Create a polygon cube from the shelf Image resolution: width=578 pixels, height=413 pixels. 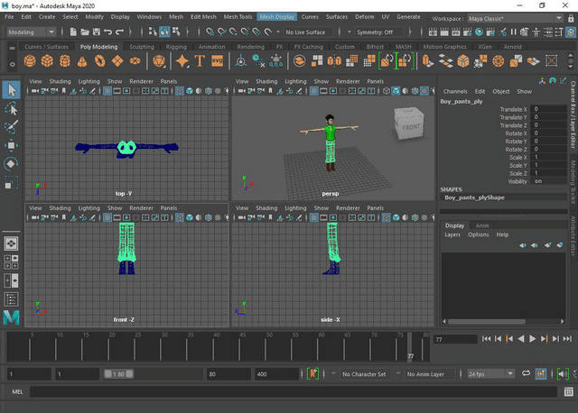[x=48, y=61]
